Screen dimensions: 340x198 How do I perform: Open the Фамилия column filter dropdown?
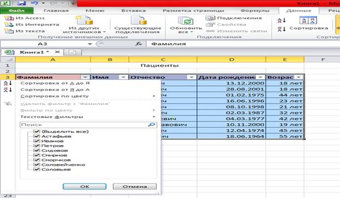tap(85, 77)
